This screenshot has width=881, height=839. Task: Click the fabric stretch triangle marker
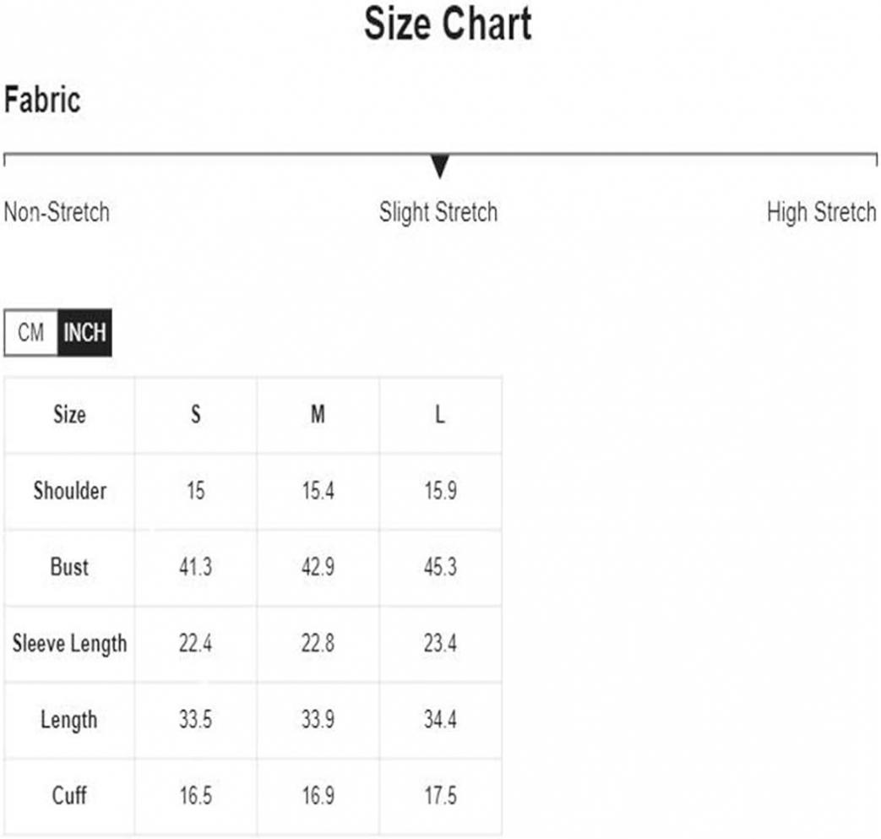click(x=440, y=166)
